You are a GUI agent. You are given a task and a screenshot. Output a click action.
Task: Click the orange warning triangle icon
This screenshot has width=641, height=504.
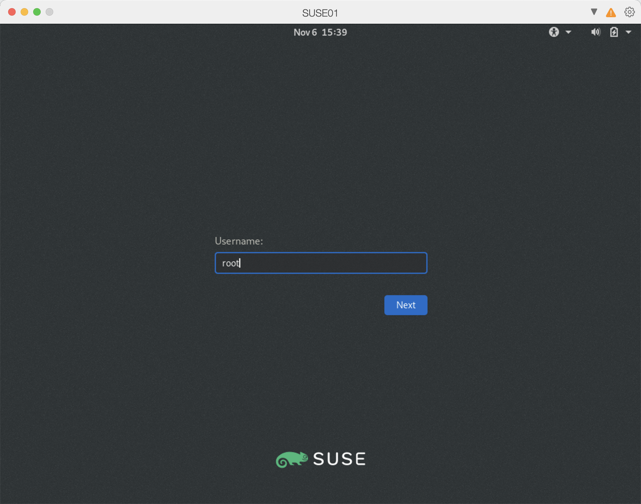pos(611,13)
